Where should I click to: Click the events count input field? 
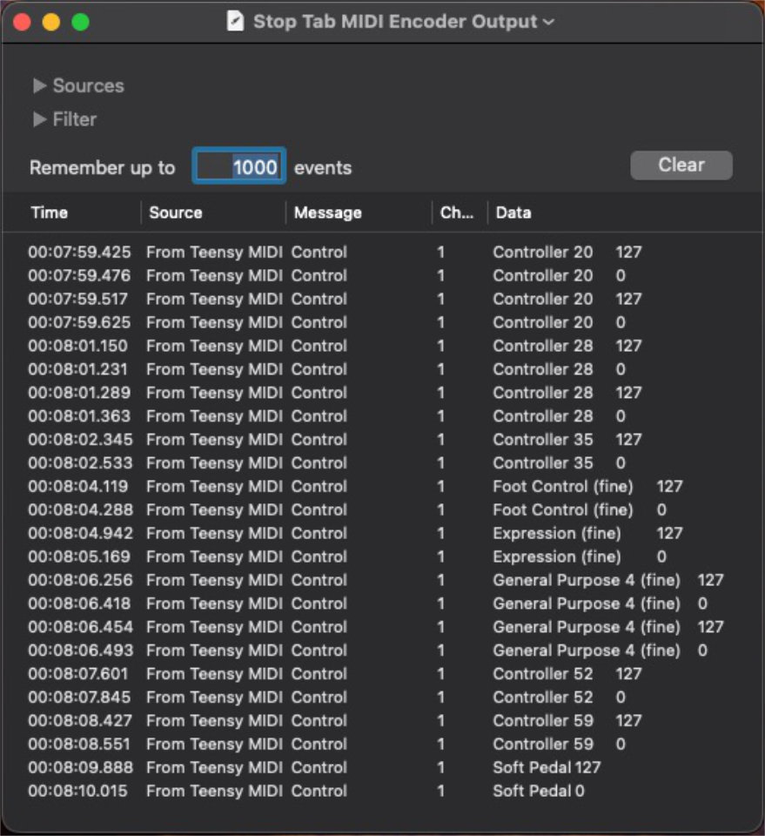[239, 166]
